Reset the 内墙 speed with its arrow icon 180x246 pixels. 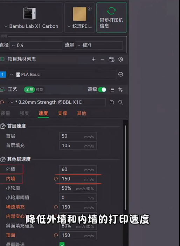click(x=56, y=179)
